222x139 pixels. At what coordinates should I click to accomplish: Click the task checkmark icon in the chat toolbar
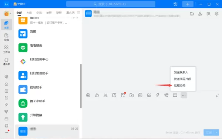[x=149, y=95]
